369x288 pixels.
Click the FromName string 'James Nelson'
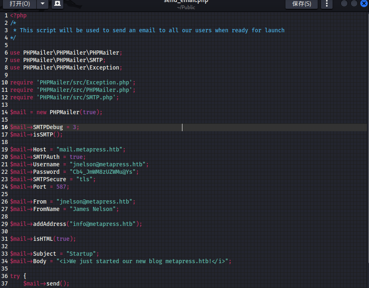pos(93,209)
